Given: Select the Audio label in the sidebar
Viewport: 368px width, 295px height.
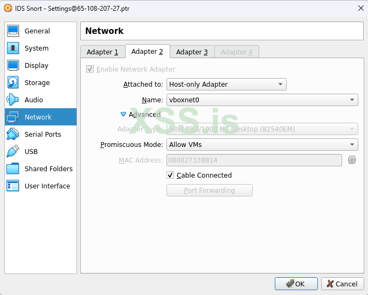Looking at the screenshot, I should 34,100.
